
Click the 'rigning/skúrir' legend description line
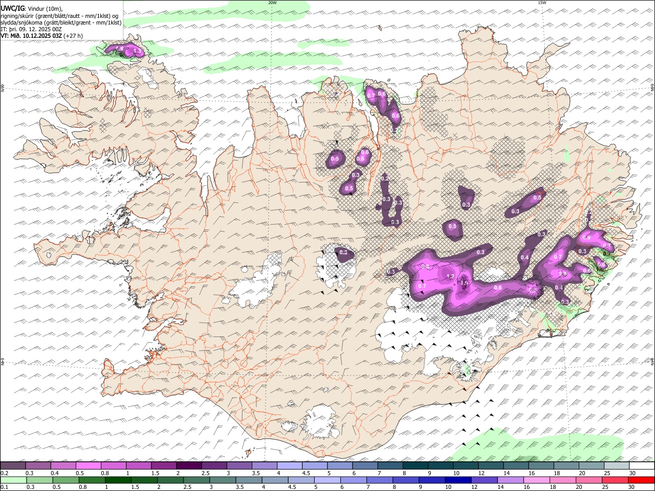pyautogui.click(x=60, y=15)
